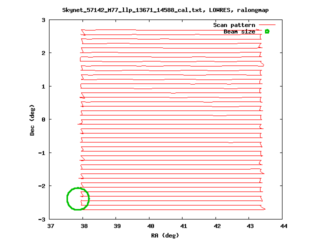Click the green beam size legend marker
320x240 pixels.
pos(267,31)
